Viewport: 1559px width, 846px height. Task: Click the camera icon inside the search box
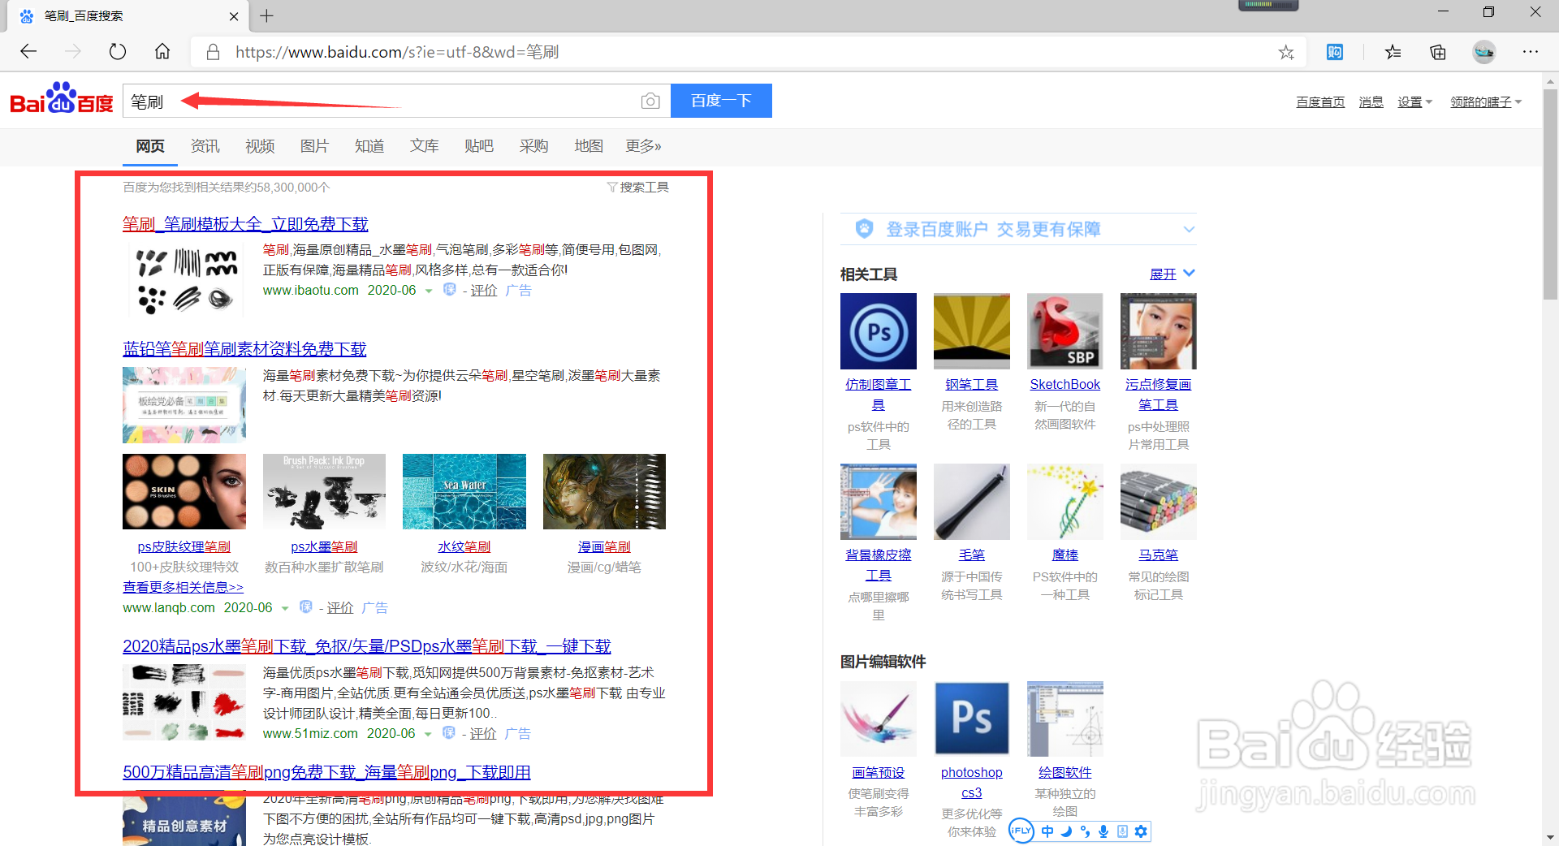[650, 100]
